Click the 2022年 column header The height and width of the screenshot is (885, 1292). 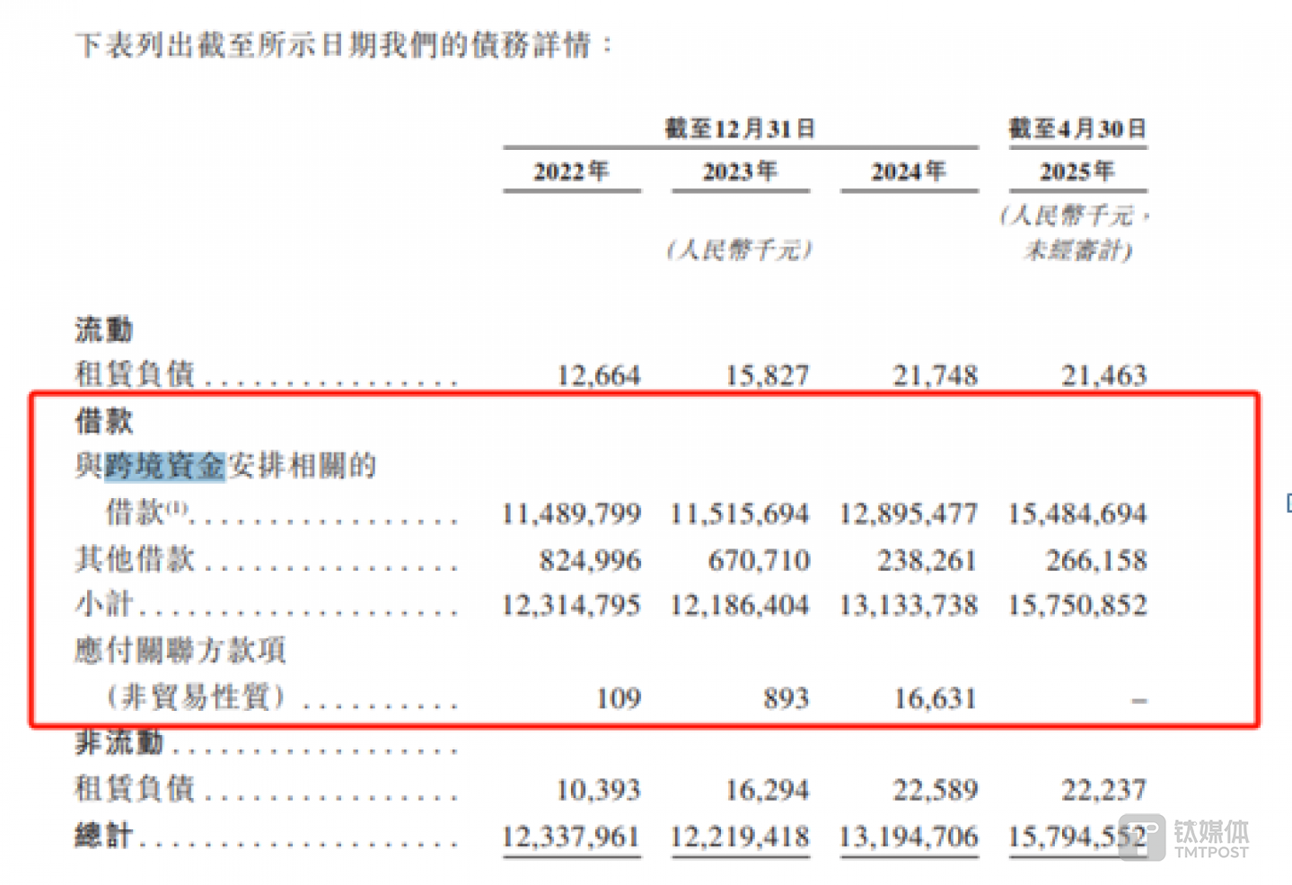[x=571, y=171]
